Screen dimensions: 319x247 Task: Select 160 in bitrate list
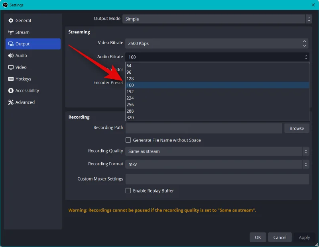pyautogui.click(x=217, y=85)
